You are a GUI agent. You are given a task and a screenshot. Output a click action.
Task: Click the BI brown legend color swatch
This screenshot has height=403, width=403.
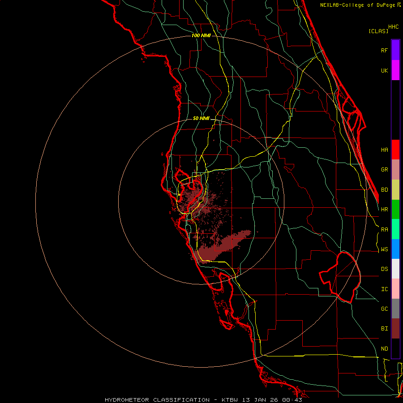tap(395, 329)
